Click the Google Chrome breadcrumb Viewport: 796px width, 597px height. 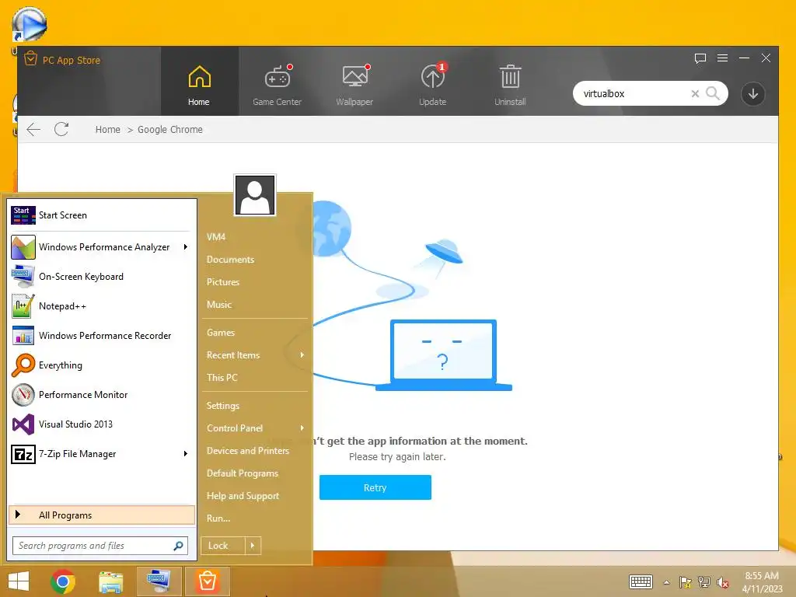[x=170, y=130]
